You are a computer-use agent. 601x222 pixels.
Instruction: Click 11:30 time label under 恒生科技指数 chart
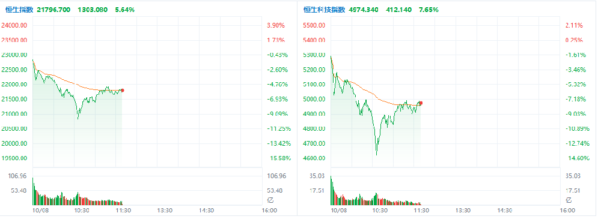421,210
